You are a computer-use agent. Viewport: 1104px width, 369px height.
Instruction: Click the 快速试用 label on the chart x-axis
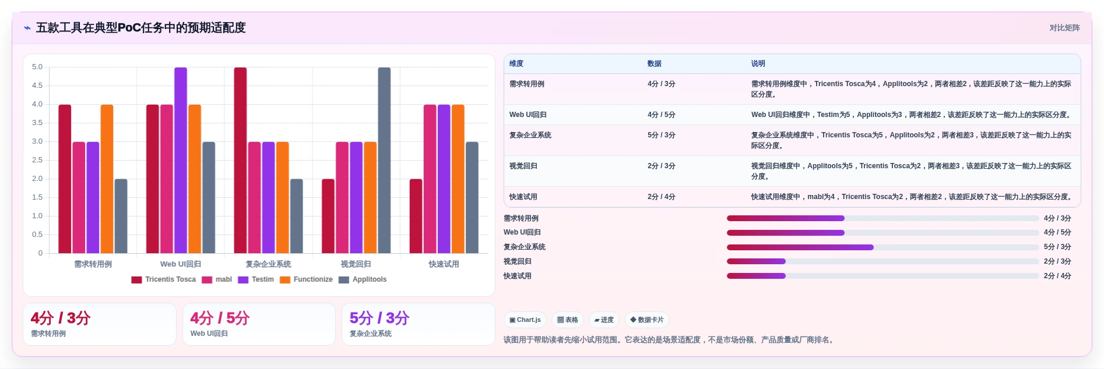coord(444,264)
